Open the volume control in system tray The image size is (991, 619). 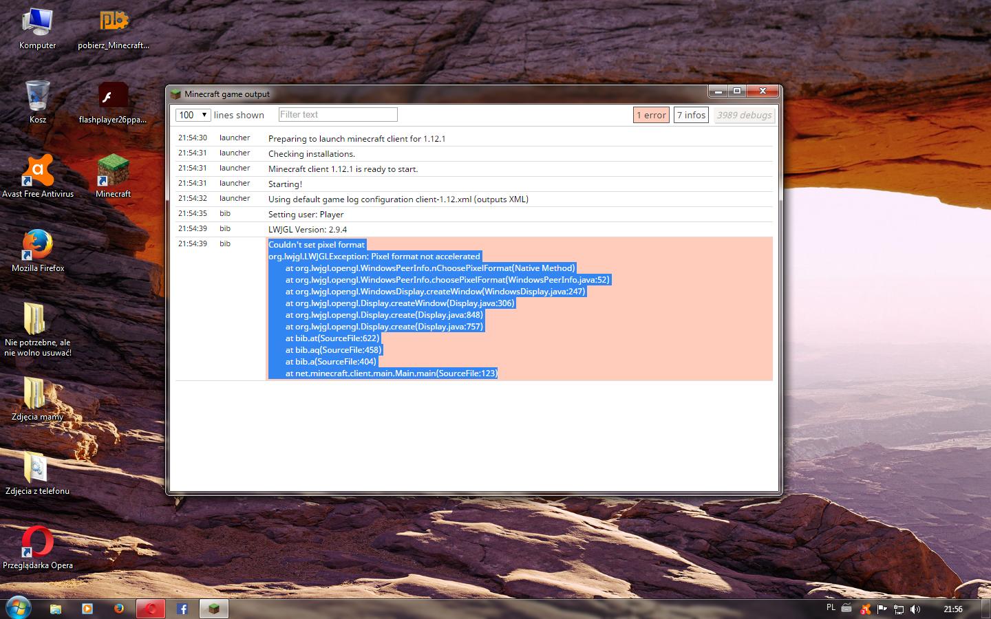(x=915, y=609)
